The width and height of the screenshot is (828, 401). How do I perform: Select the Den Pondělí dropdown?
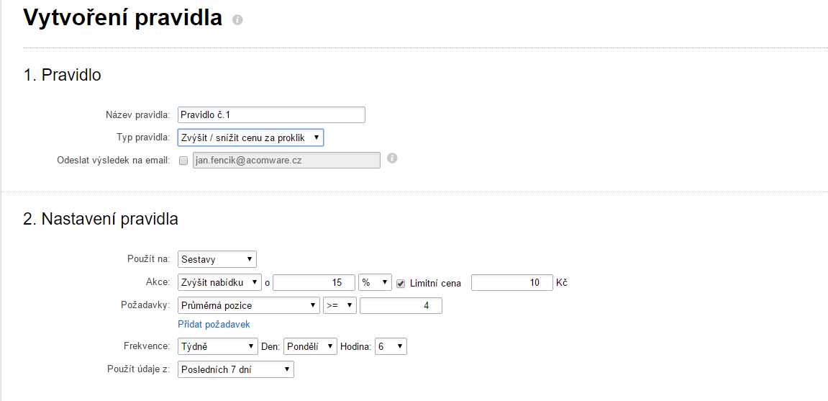pos(311,346)
